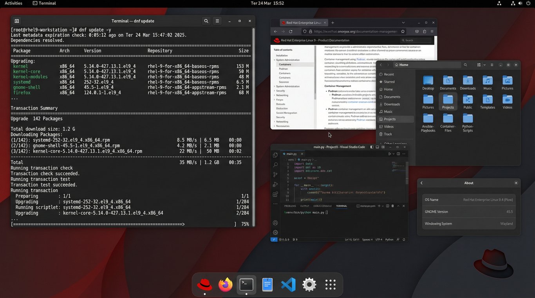
Task: Open the Run and Debug view
Action: pos(275,184)
